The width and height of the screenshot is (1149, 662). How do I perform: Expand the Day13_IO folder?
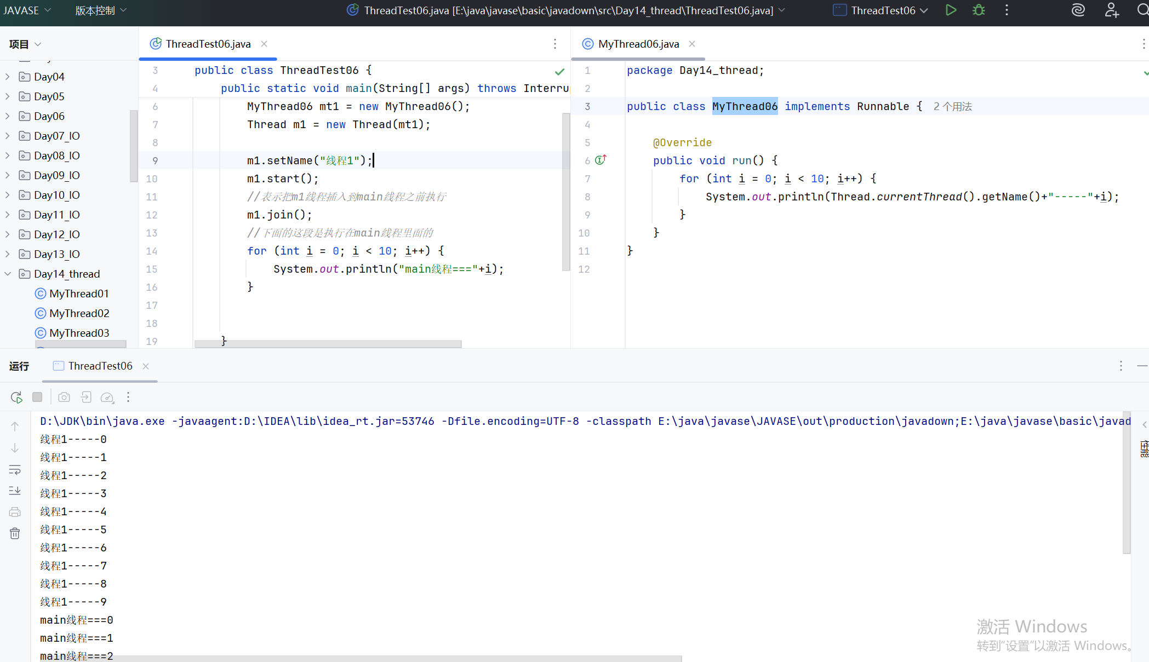pyautogui.click(x=8, y=254)
